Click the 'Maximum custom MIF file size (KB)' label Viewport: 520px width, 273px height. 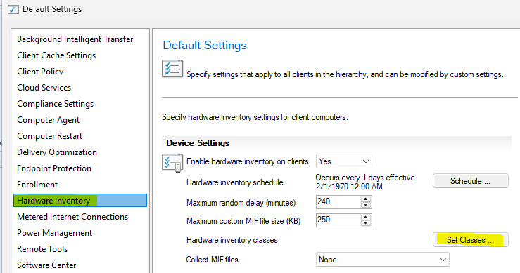(243, 221)
